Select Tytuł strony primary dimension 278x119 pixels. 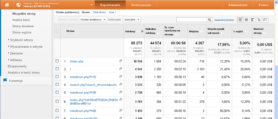click(x=100, y=12)
